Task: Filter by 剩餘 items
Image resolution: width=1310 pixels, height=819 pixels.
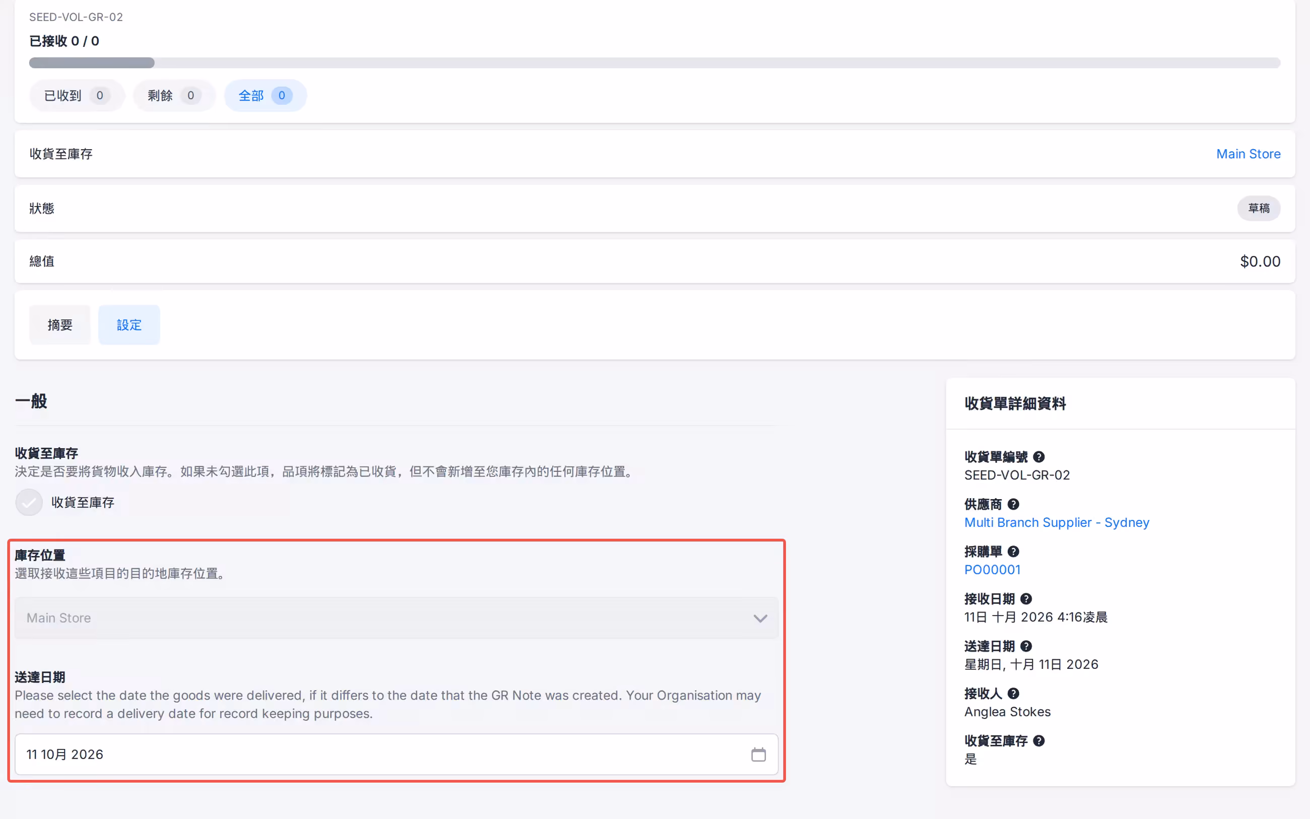Action: (x=174, y=95)
